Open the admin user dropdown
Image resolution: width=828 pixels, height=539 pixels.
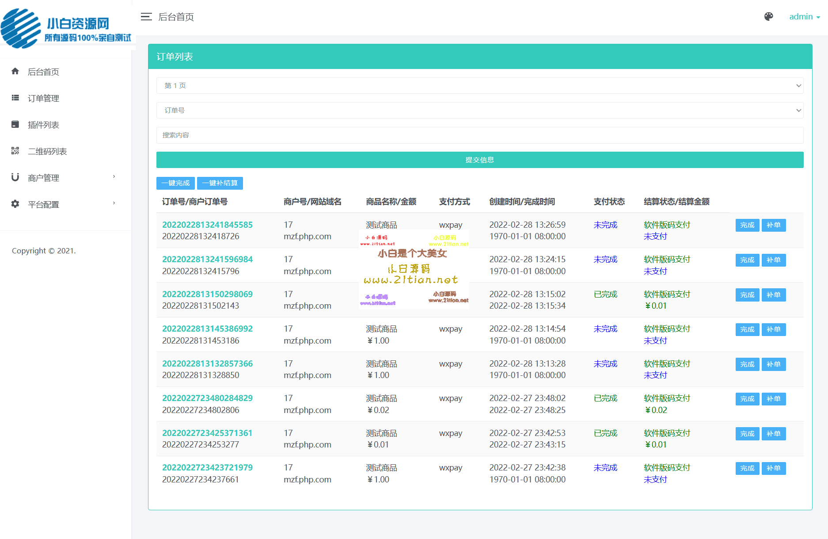[804, 17]
